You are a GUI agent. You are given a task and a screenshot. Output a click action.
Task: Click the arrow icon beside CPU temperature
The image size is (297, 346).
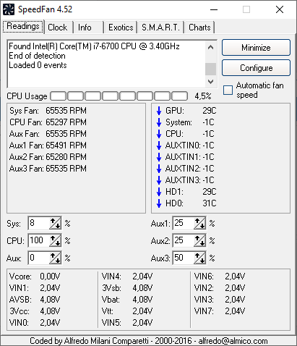point(159,134)
